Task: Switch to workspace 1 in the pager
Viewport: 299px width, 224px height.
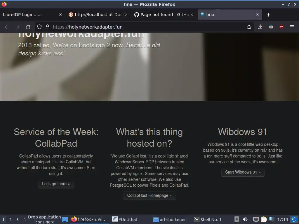Action: [x=4, y=220]
